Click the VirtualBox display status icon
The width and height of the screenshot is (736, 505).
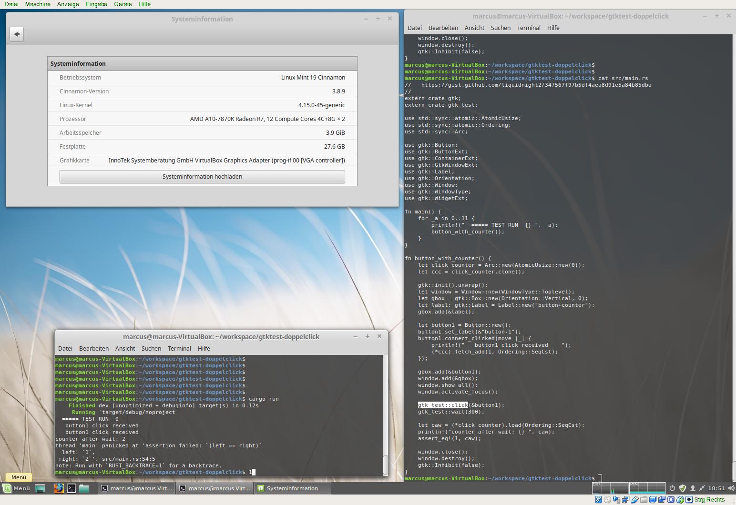point(653,500)
